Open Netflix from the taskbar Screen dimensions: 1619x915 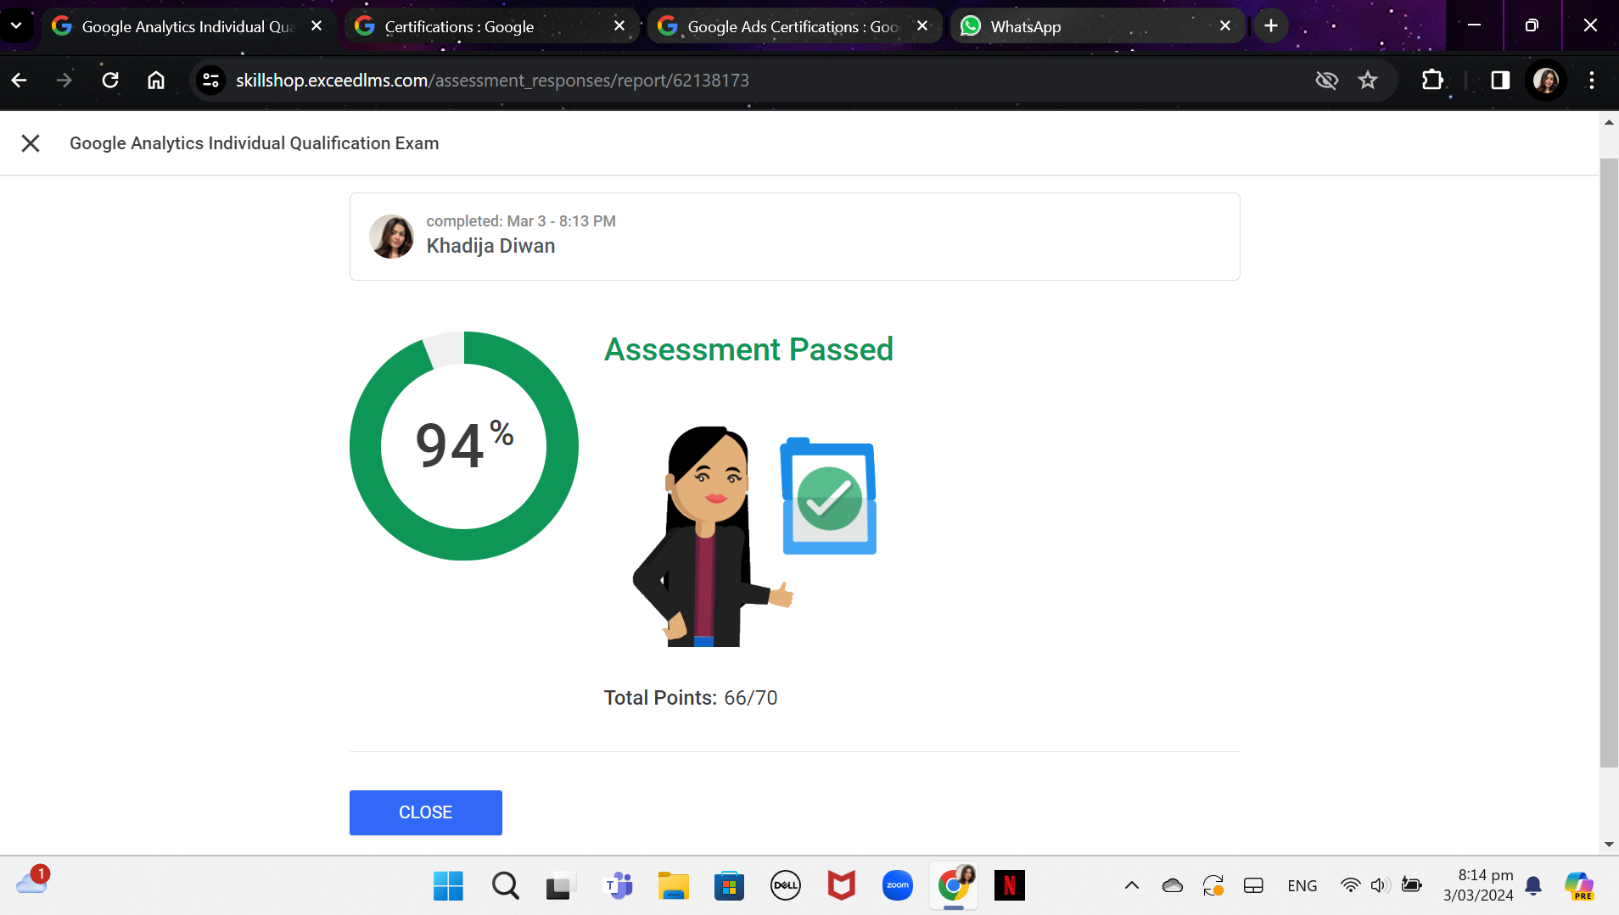point(1010,886)
